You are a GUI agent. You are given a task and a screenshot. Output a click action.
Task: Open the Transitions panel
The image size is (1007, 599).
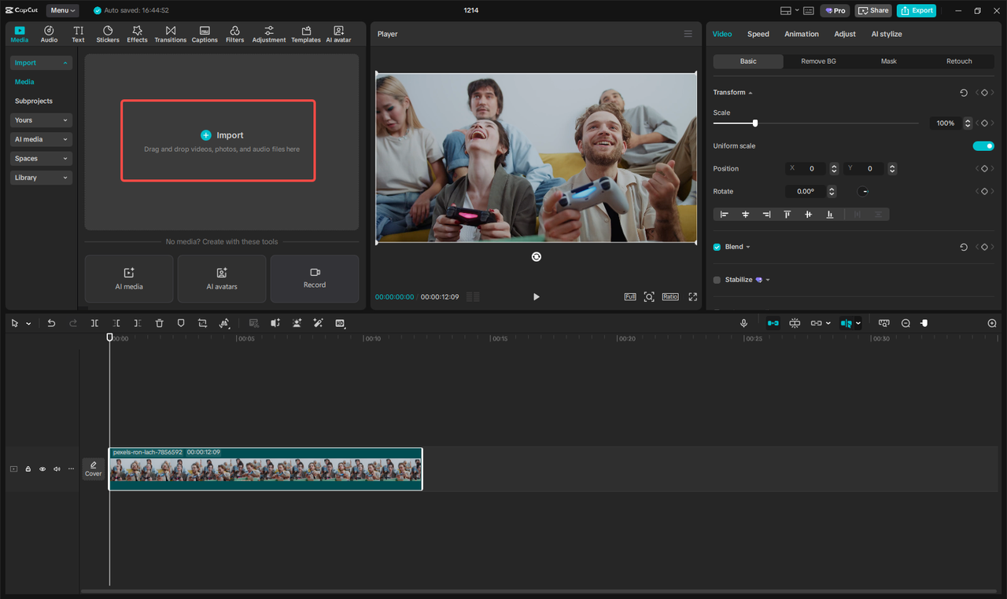[x=170, y=34]
